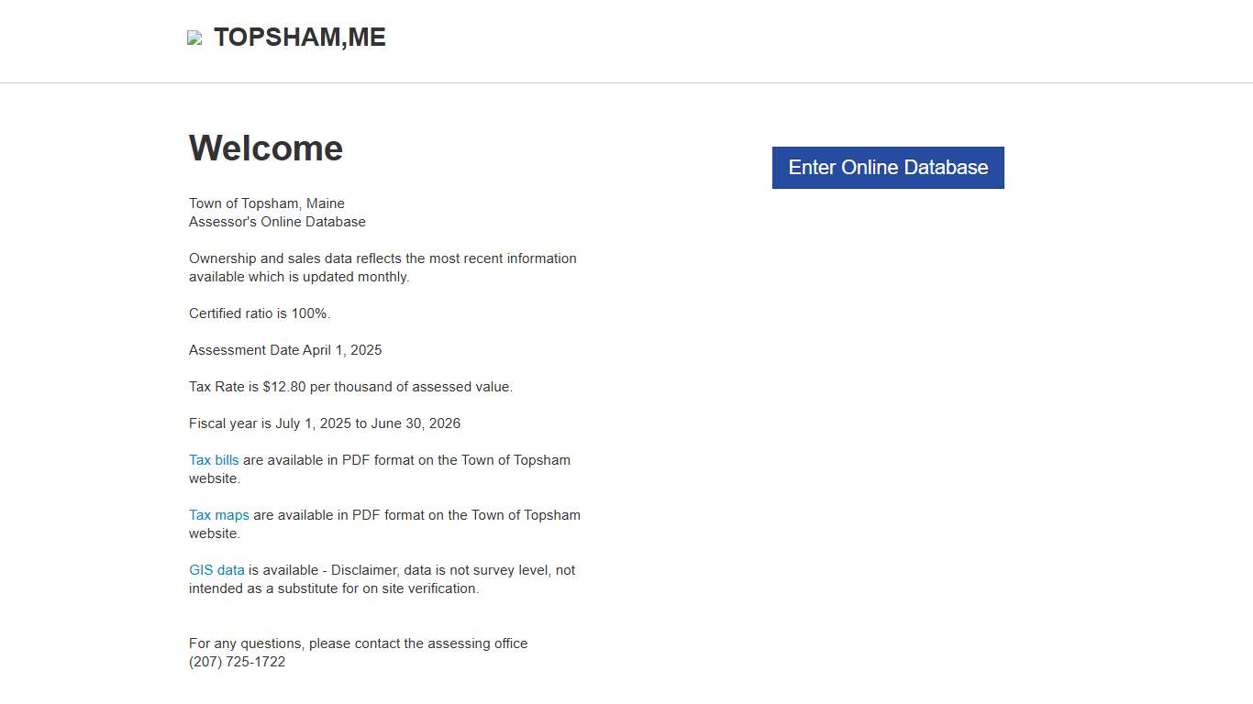
Task: Click the ownership and sales data paragraph
Action: [383, 258]
